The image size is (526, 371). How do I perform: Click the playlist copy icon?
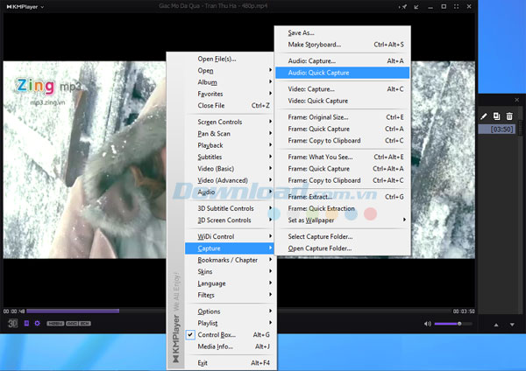coord(496,115)
